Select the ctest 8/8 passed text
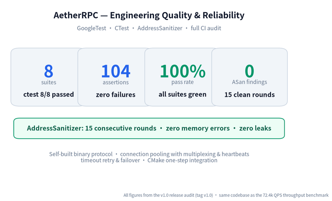The height and width of the screenshot is (201, 332). pyautogui.click(x=49, y=94)
